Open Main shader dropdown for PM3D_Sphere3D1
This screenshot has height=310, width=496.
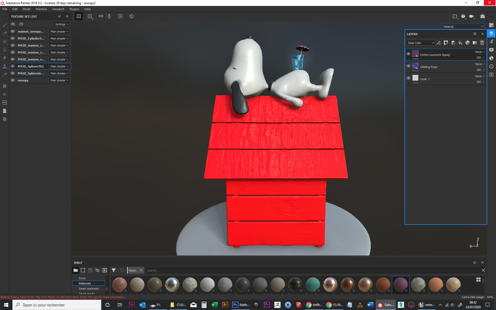click(59, 66)
